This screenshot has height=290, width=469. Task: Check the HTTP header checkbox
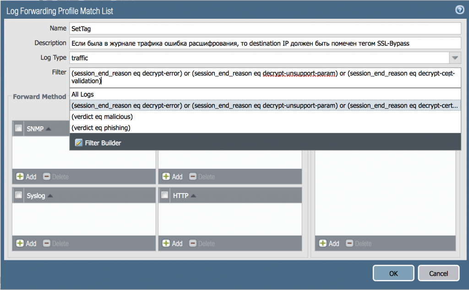[165, 195]
